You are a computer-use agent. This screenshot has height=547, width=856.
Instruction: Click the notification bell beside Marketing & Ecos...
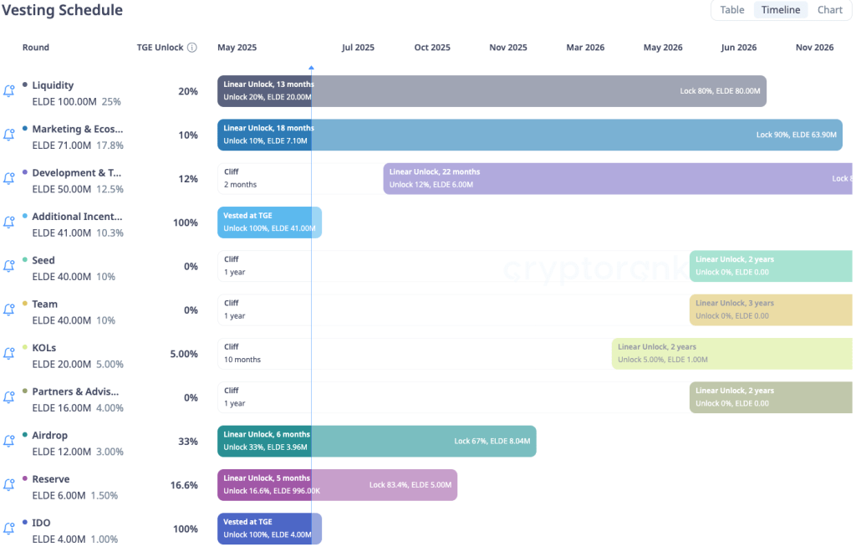coord(9,135)
